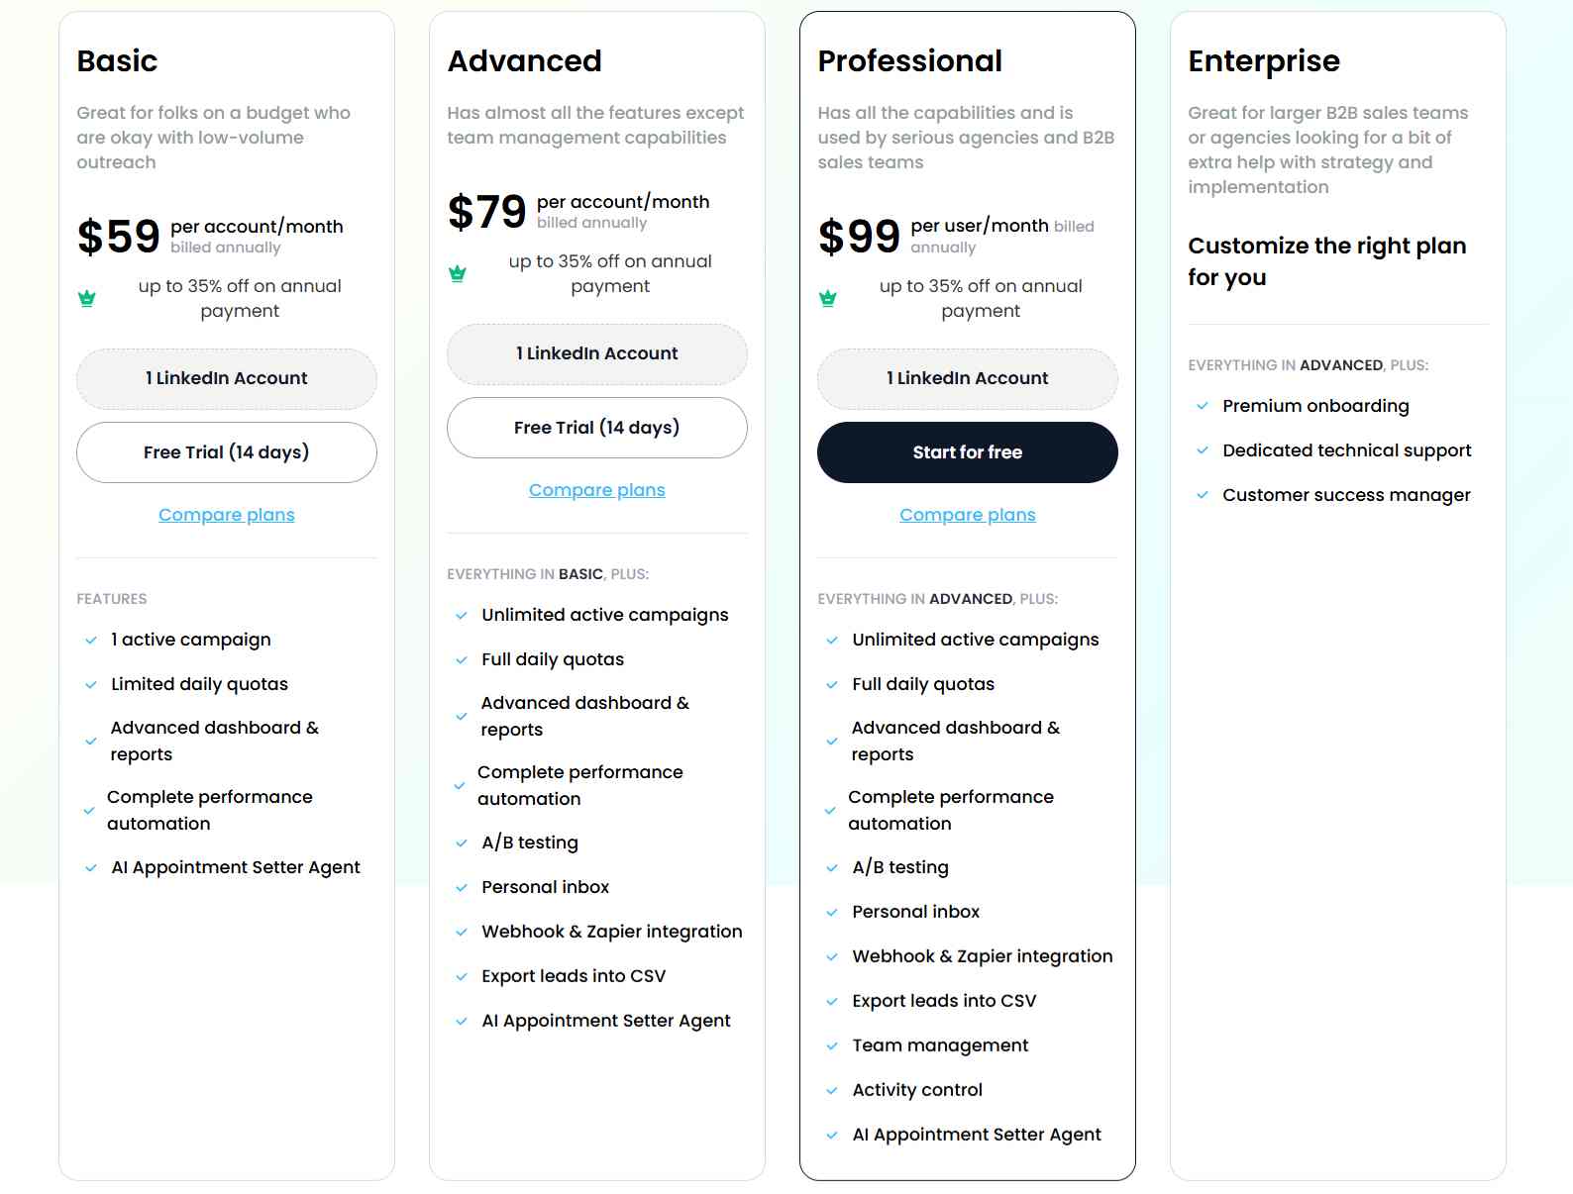
Task: Click the green crown icon on Basic plan
Action: coord(85,297)
